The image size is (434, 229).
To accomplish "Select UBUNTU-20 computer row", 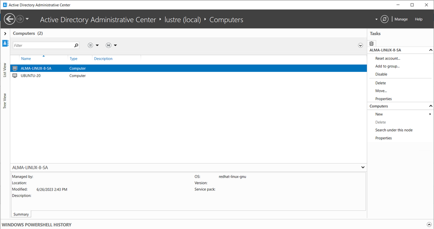I will click(189, 76).
